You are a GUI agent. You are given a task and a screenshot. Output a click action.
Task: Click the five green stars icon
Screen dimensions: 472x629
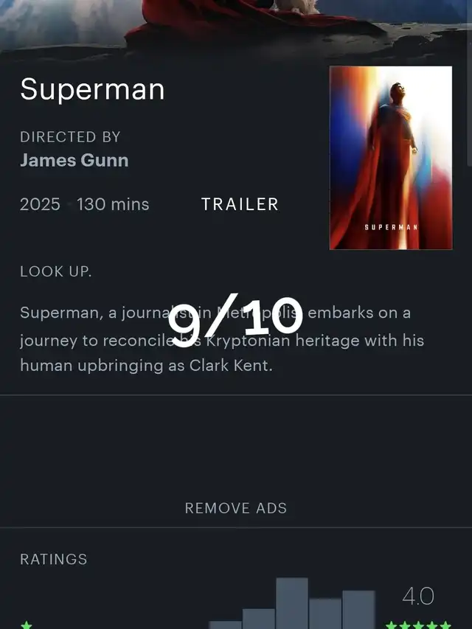[419, 625]
